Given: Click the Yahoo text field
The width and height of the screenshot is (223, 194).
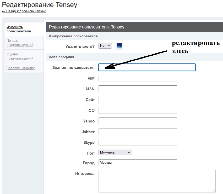Looking at the screenshot, I should pyautogui.click(x=138, y=121).
